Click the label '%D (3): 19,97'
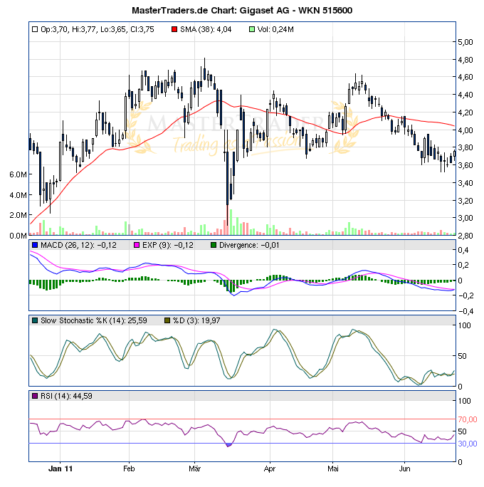 point(196,321)
